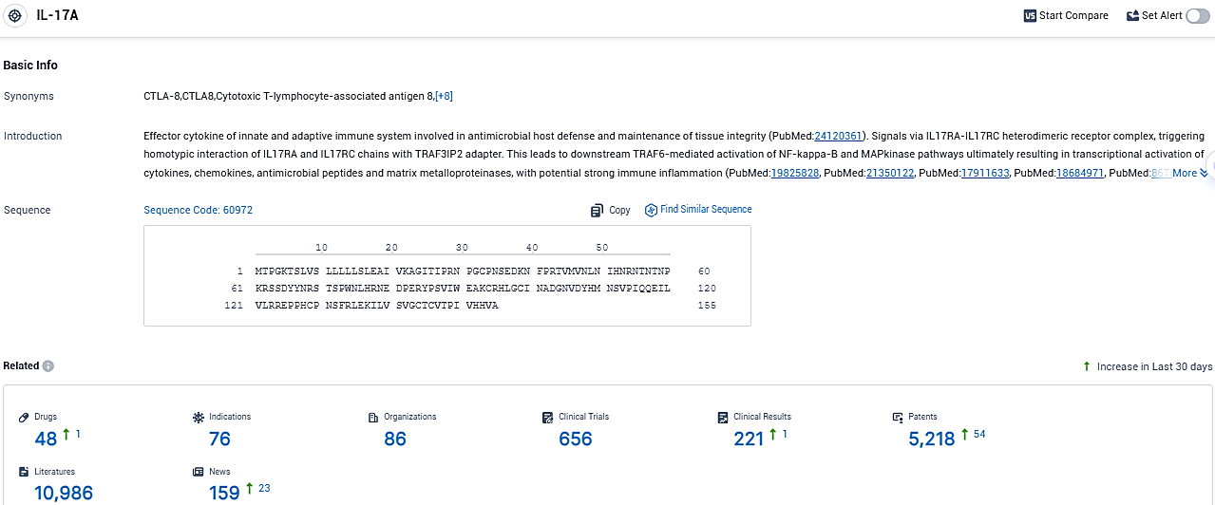
Task: Click the IL-17A target icon
Action: (x=15, y=16)
